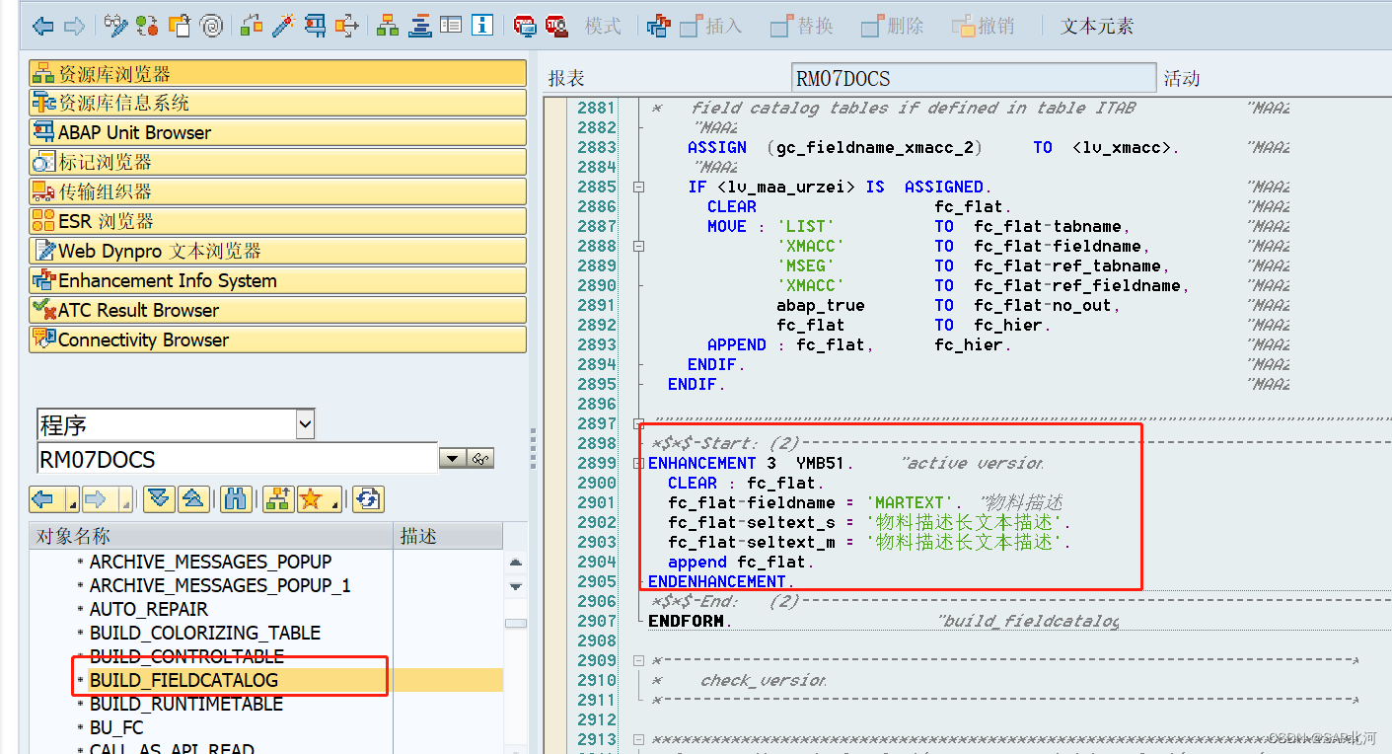Open 资源库浏览器 repository browser
Screen dimensions: 1392x754
click(x=277, y=73)
